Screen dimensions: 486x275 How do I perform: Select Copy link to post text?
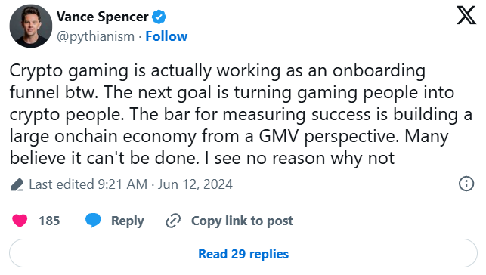242,221
